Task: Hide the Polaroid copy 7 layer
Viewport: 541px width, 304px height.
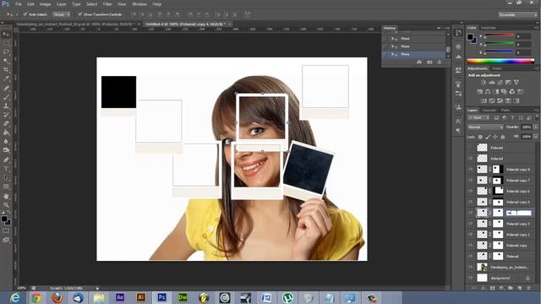Action: [470, 180]
